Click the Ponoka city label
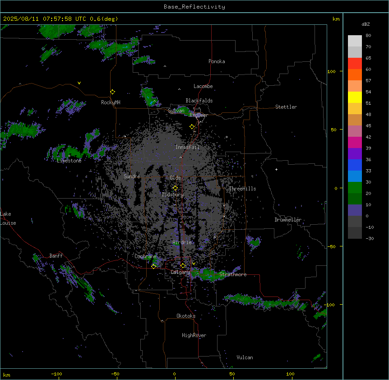The image size is (389, 380). tap(217, 61)
